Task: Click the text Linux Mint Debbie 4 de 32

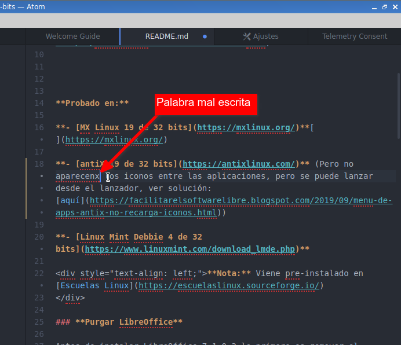Action: pos(141,237)
